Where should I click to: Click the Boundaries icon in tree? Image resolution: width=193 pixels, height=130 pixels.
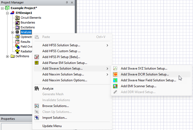17,22
